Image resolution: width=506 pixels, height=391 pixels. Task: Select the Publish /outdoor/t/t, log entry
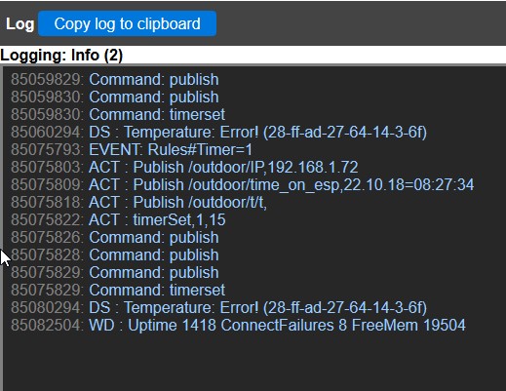[x=138, y=202]
